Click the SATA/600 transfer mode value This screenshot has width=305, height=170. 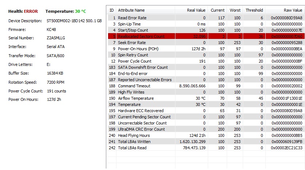[55, 56]
